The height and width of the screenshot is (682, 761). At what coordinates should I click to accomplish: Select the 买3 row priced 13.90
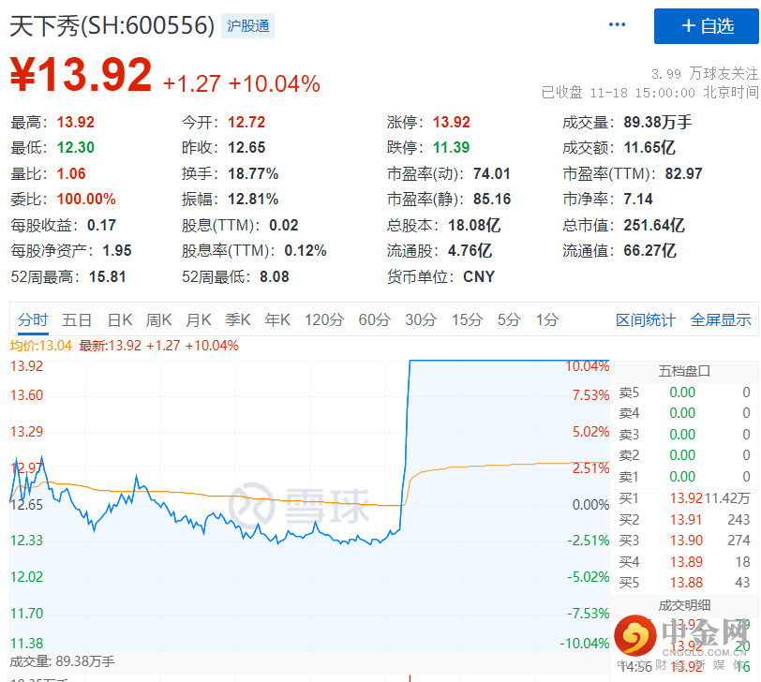pos(684,541)
